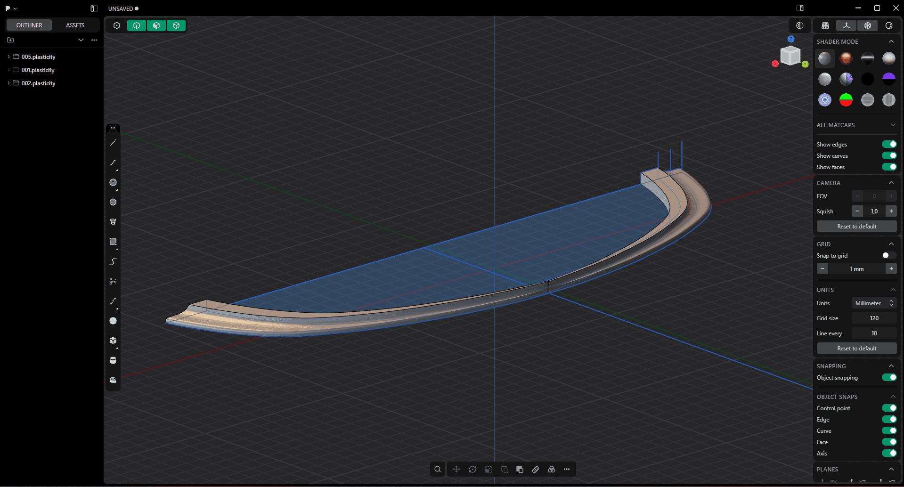This screenshot has width=904, height=487.
Task: Turn off Show faces
Action: (x=889, y=167)
